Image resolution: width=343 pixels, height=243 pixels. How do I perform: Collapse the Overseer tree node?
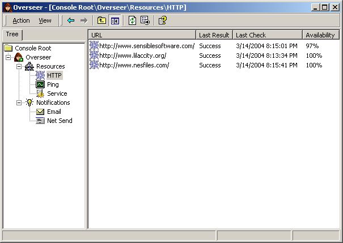8,57
